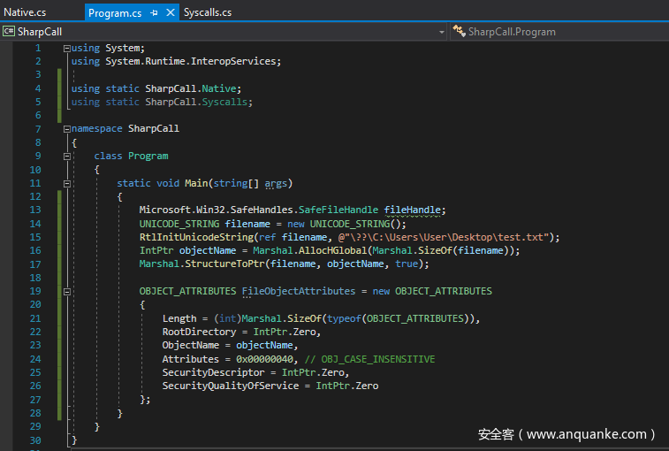Viewport: 669px width, 451px height.
Task: Collapse the namespace SharpCall block
Action: 66,129
